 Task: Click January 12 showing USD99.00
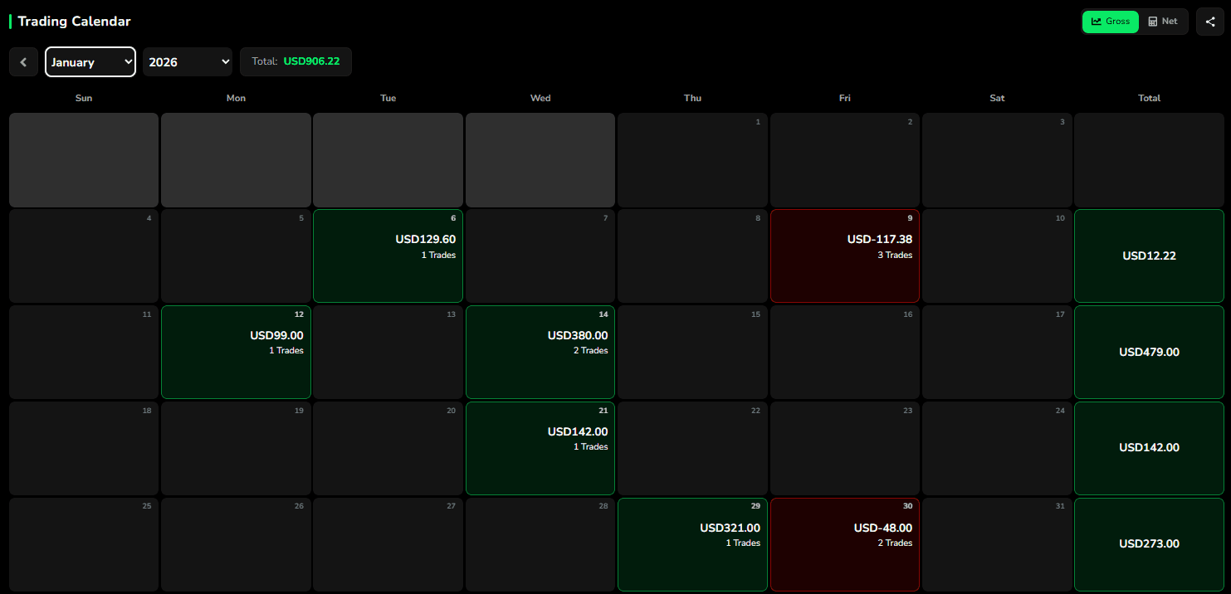[236, 352]
